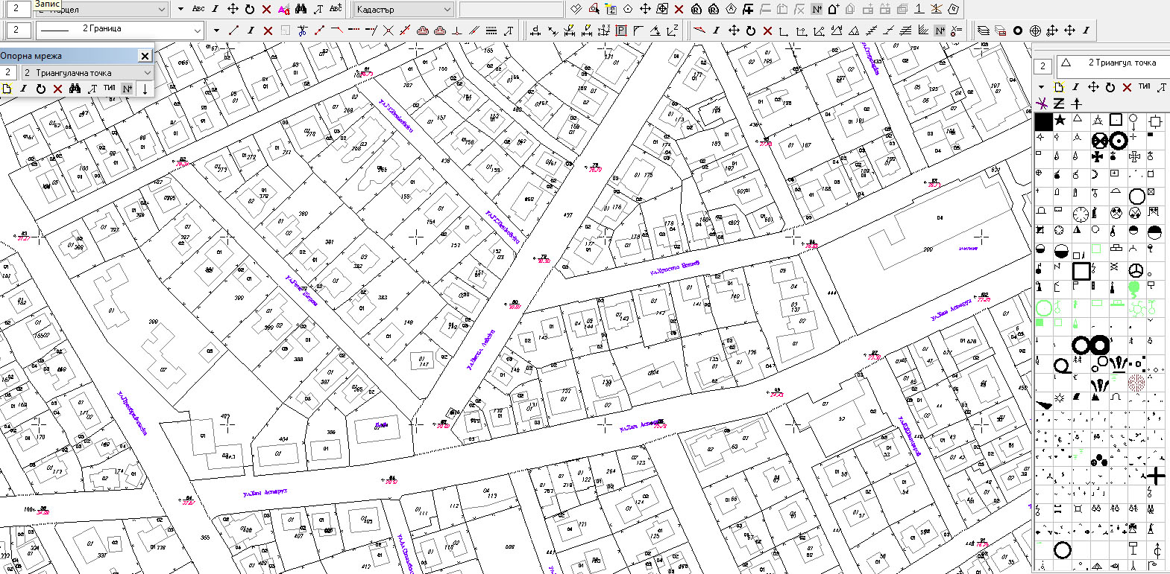The image size is (1170, 574).
Task: Click the rotate icon in Опорна мрежа panel
Action: coord(40,89)
